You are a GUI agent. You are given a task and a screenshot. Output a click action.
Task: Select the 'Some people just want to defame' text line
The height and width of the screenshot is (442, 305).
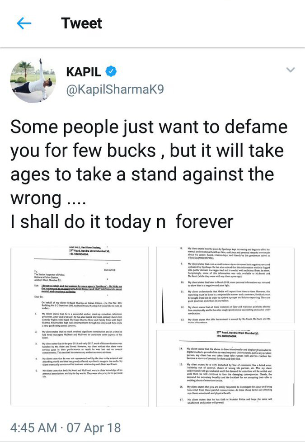click(x=149, y=127)
